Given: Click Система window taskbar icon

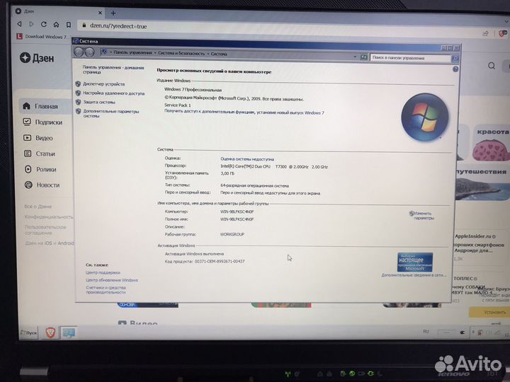Looking at the screenshot, I should [x=69, y=332].
